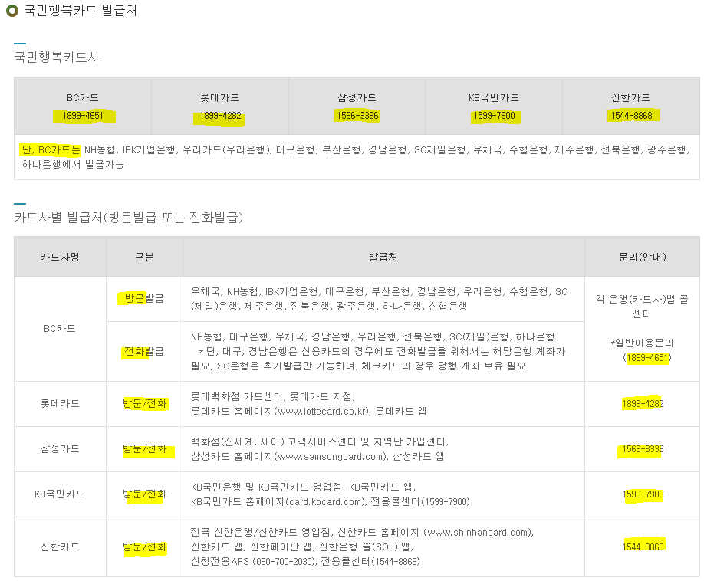Select the BC카드 header cell
The width and height of the screenshot is (704, 581).
click(81, 98)
